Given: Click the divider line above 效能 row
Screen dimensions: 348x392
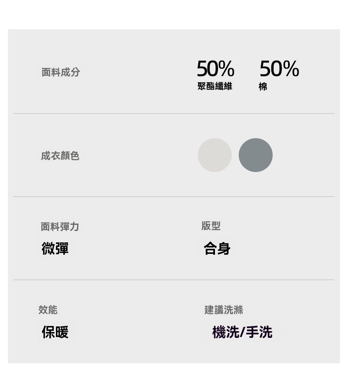Looking at the screenshot, I should tap(174, 280).
